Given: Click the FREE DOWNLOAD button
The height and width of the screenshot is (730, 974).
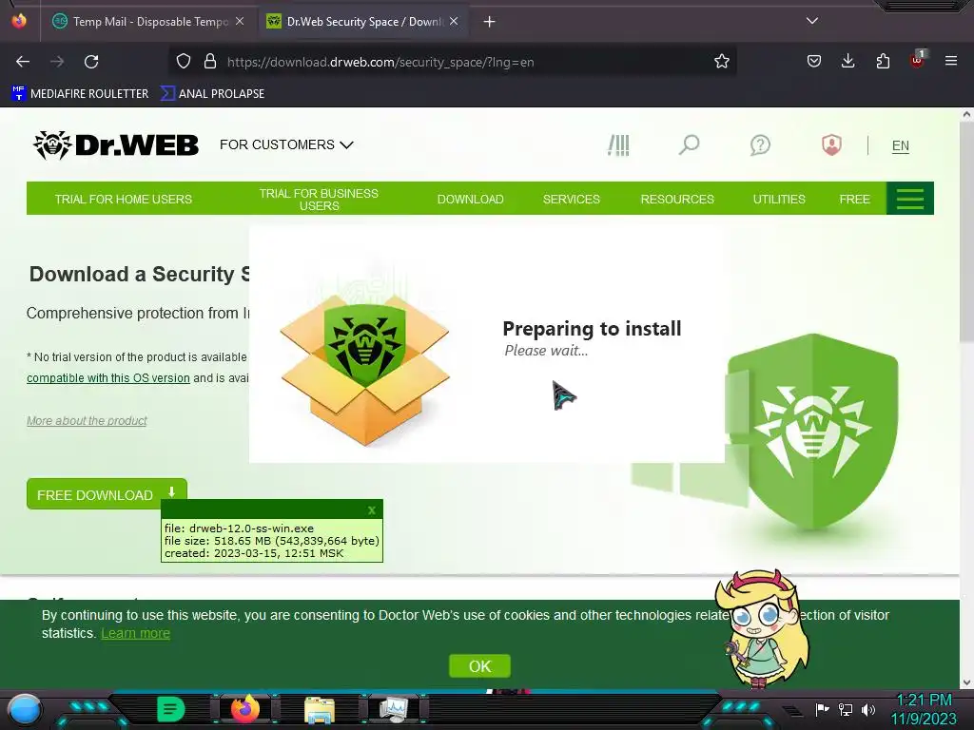Looking at the screenshot, I should [107, 494].
